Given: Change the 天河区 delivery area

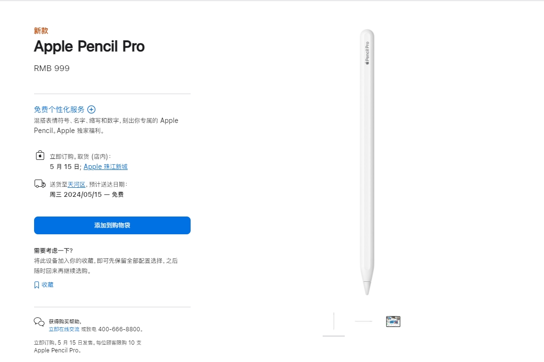Looking at the screenshot, I should 76,184.
